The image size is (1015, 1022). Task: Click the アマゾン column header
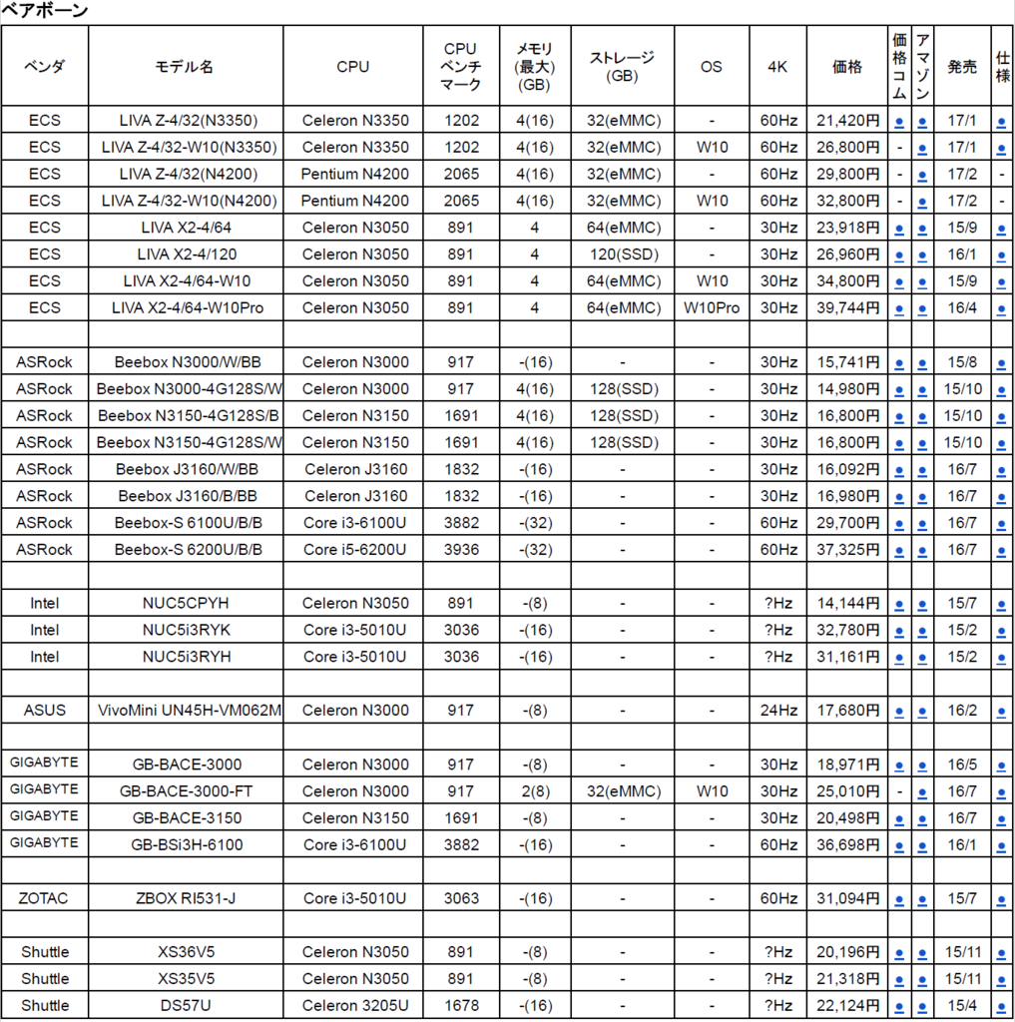click(922, 66)
